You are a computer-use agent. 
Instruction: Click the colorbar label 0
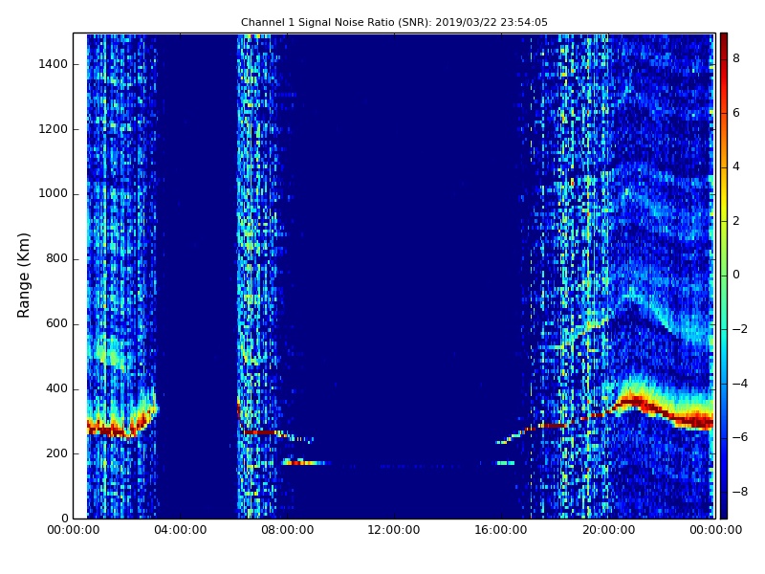(736, 275)
